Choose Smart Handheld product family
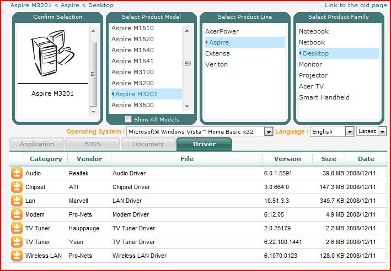Image resolution: width=391 pixels, height=271 pixels. pyautogui.click(x=324, y=97)
